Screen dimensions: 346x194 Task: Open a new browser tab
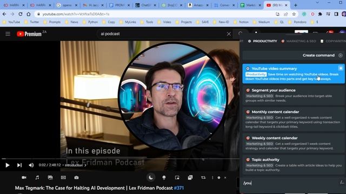click(296, 5)
